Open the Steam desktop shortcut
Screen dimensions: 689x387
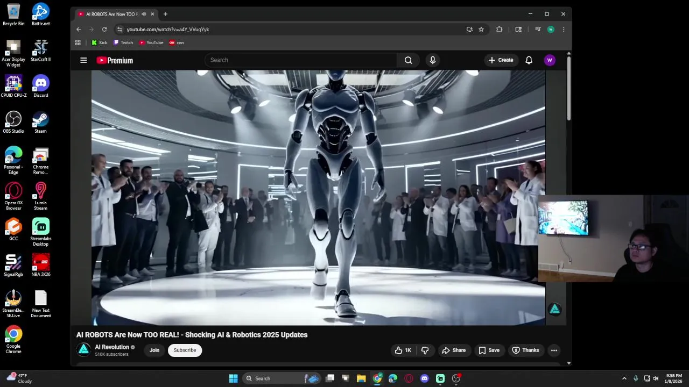point(40,122)
